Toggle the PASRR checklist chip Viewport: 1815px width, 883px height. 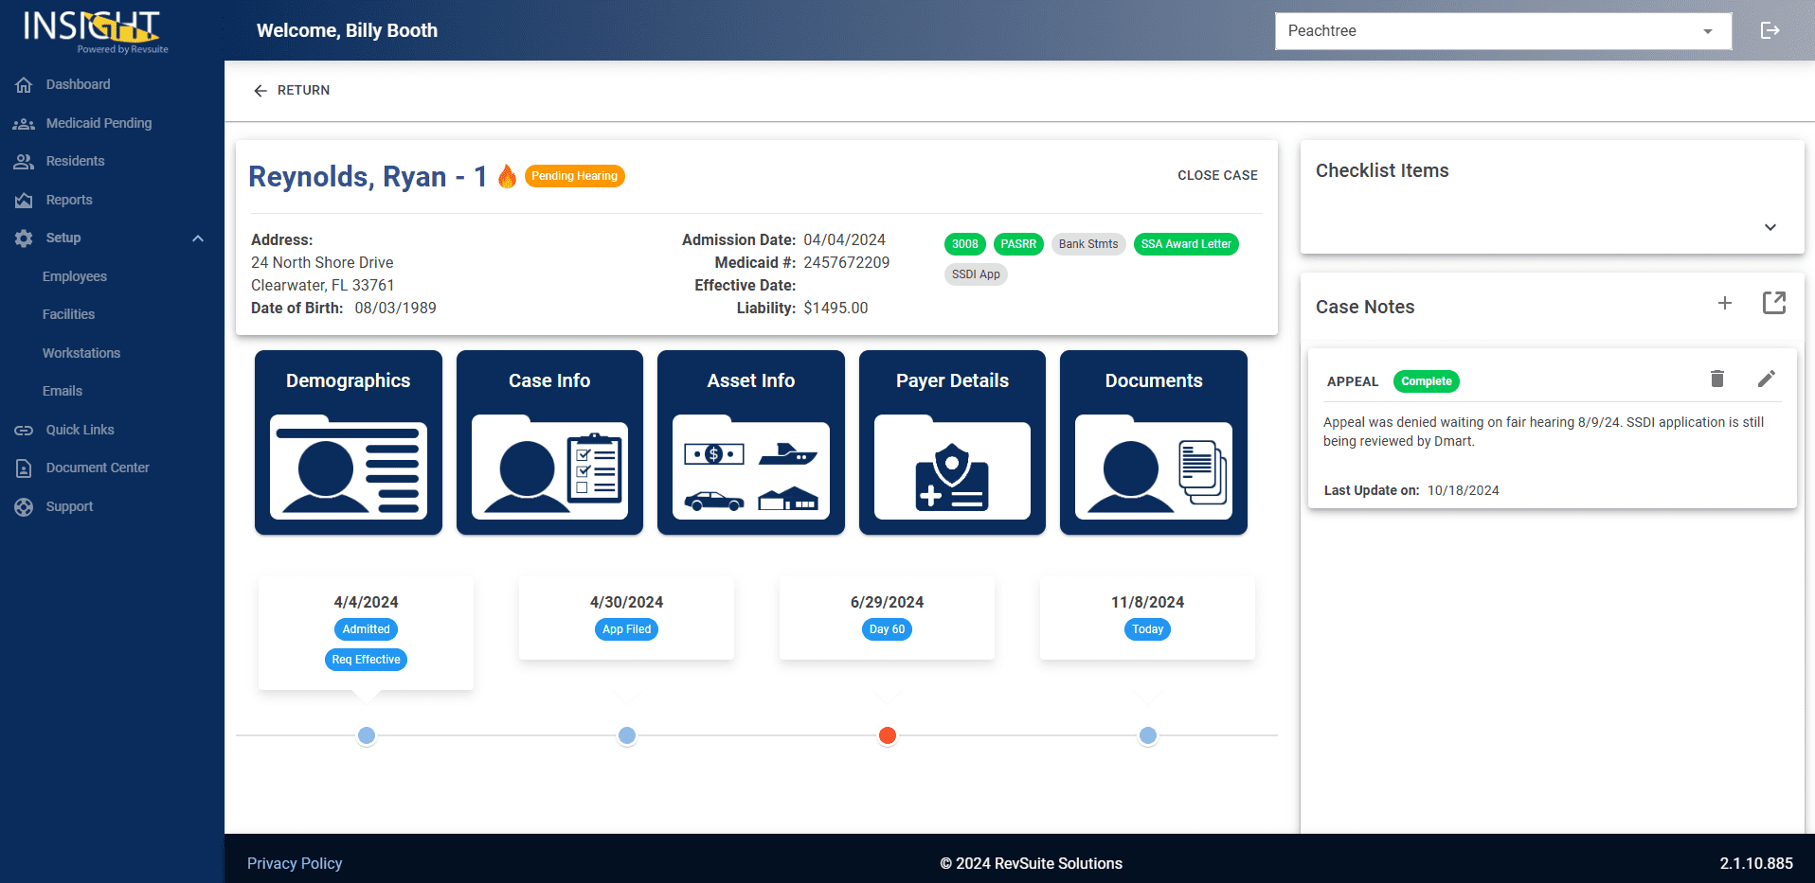tap(1017, 244)
